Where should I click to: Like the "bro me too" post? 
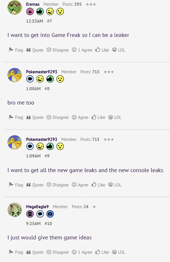[98, 117]
